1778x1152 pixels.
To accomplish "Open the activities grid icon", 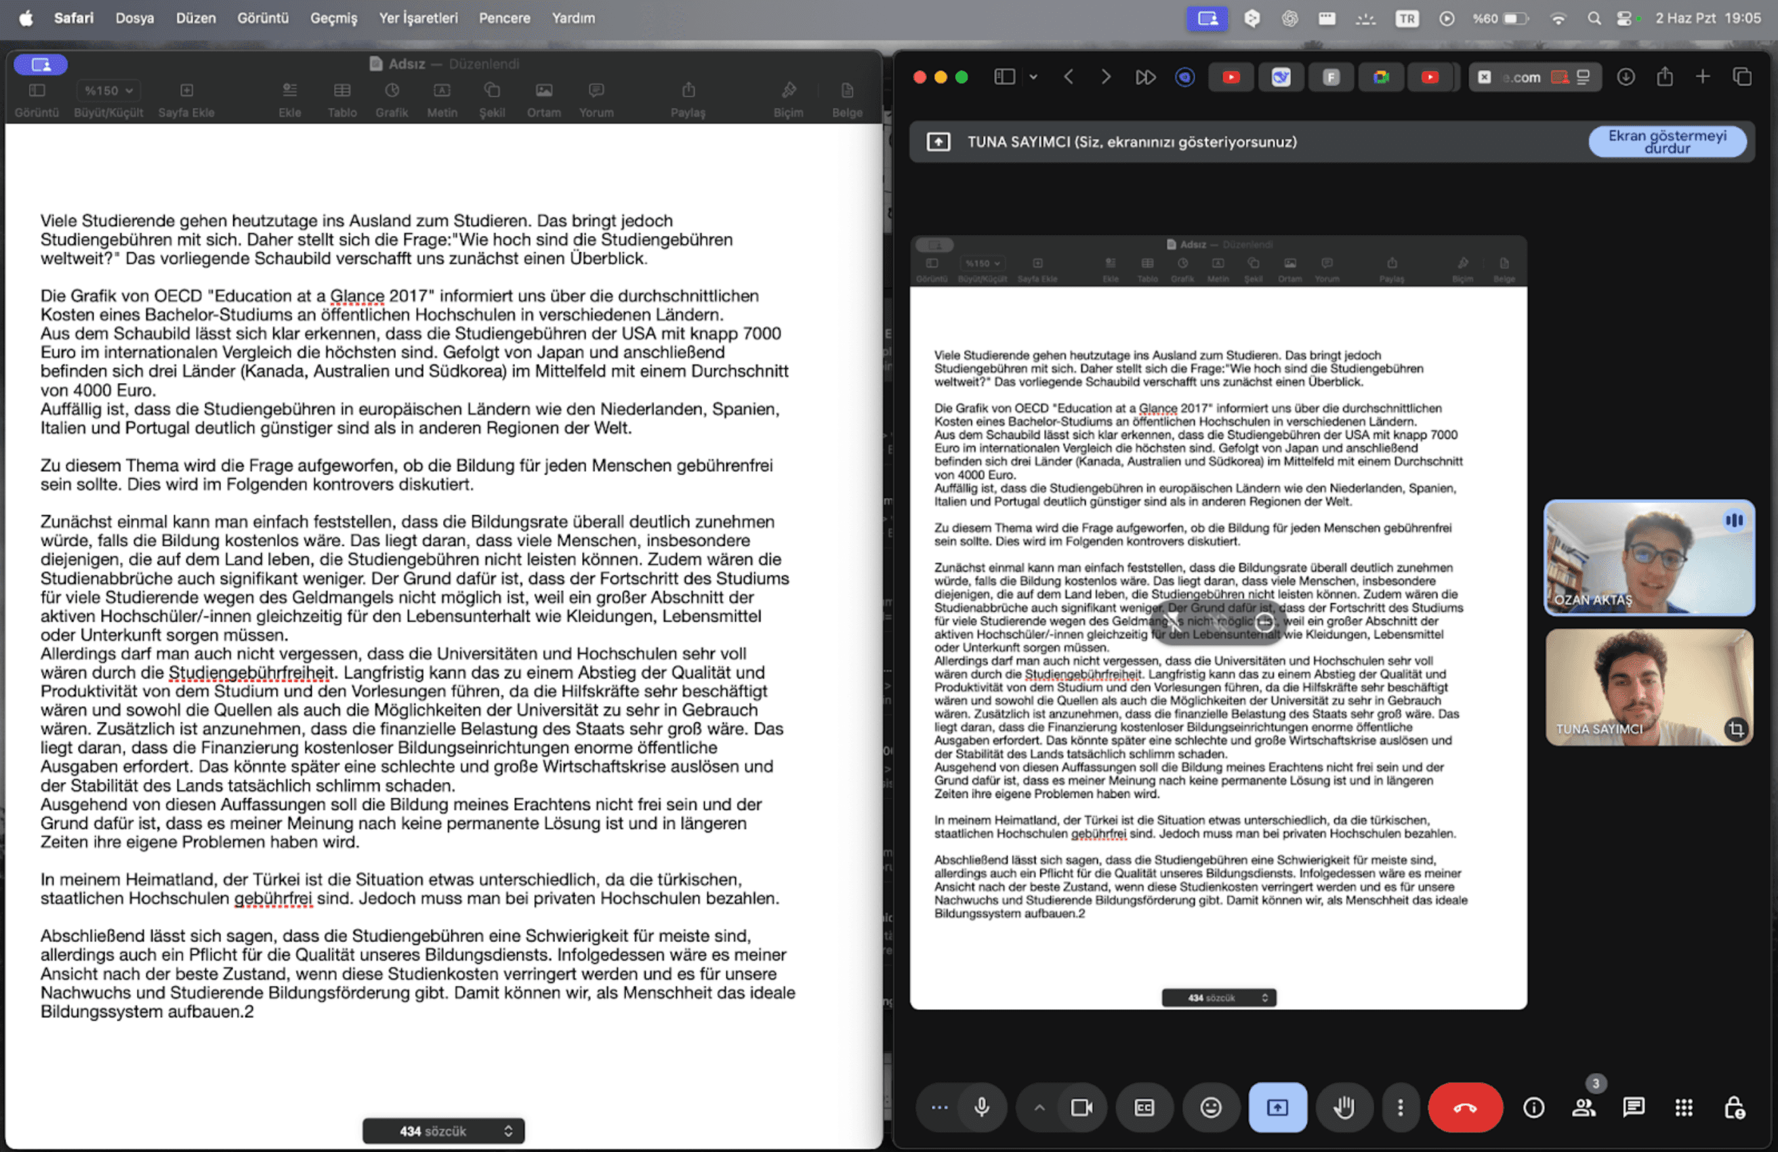I will click(x=1683, y=1107).
